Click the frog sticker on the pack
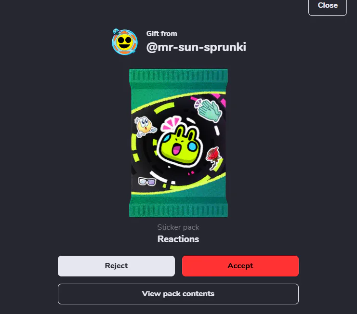The image size is (357, 314). point(179,145)
